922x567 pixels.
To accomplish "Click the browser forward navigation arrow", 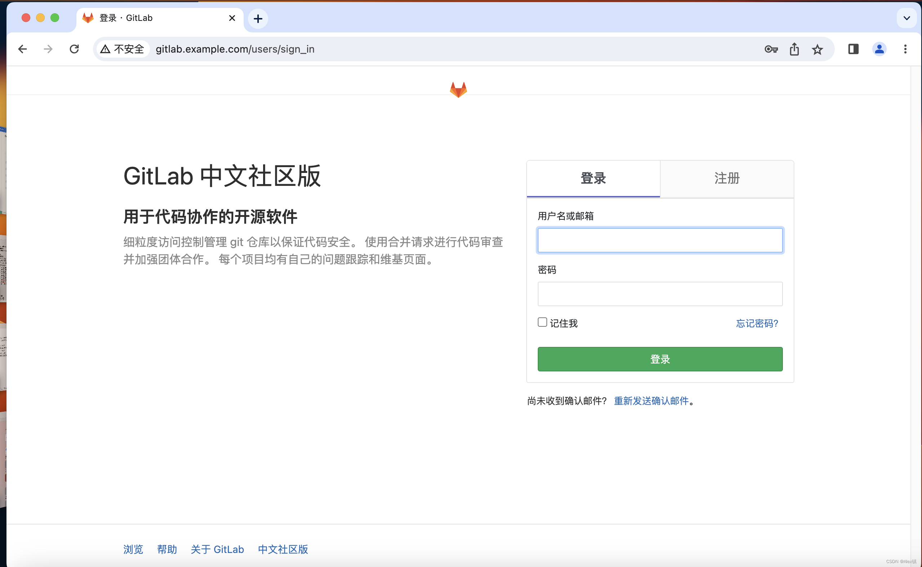I will pyautogui.click(x=48, y=49).
